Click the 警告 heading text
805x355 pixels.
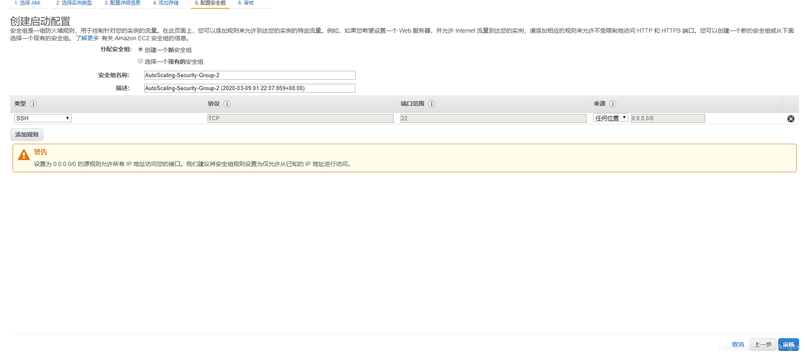coord(41,152)
